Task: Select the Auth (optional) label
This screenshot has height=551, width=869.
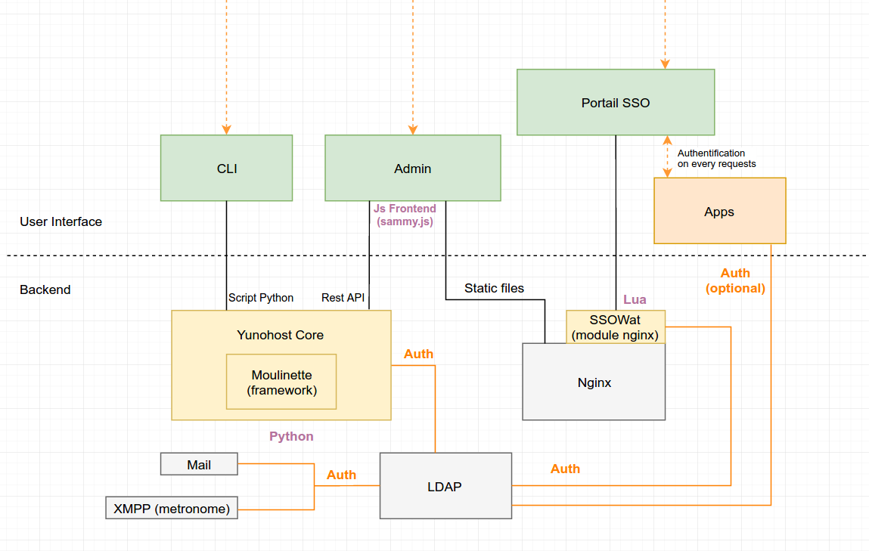Action: pyautogui.click(x=735, y=280)
